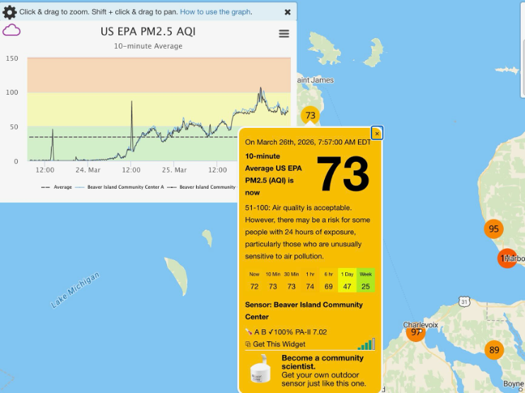Open 'How to use the graph' link
This screenshot has height=393, width=525.
pos(216,12)
